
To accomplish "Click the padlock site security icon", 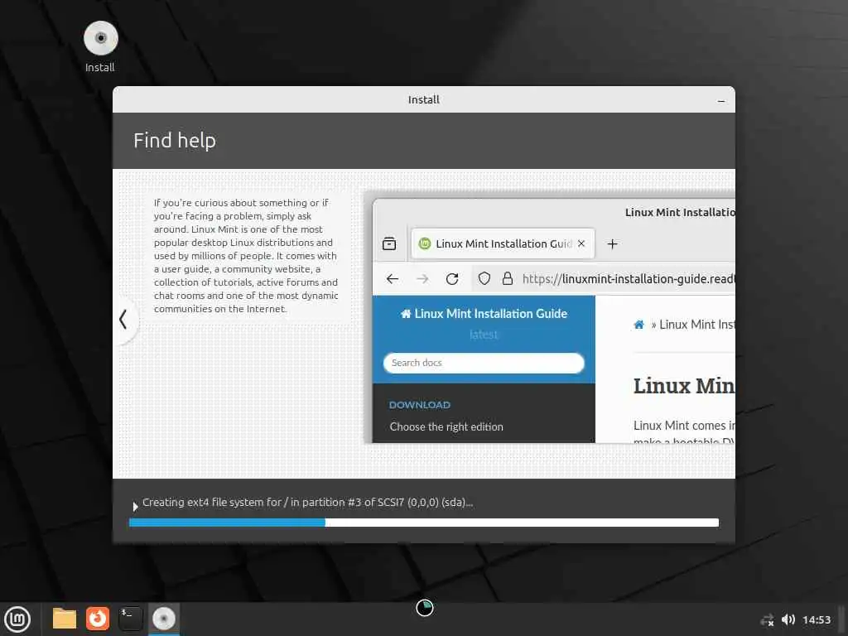I will (x=508, y=278).
